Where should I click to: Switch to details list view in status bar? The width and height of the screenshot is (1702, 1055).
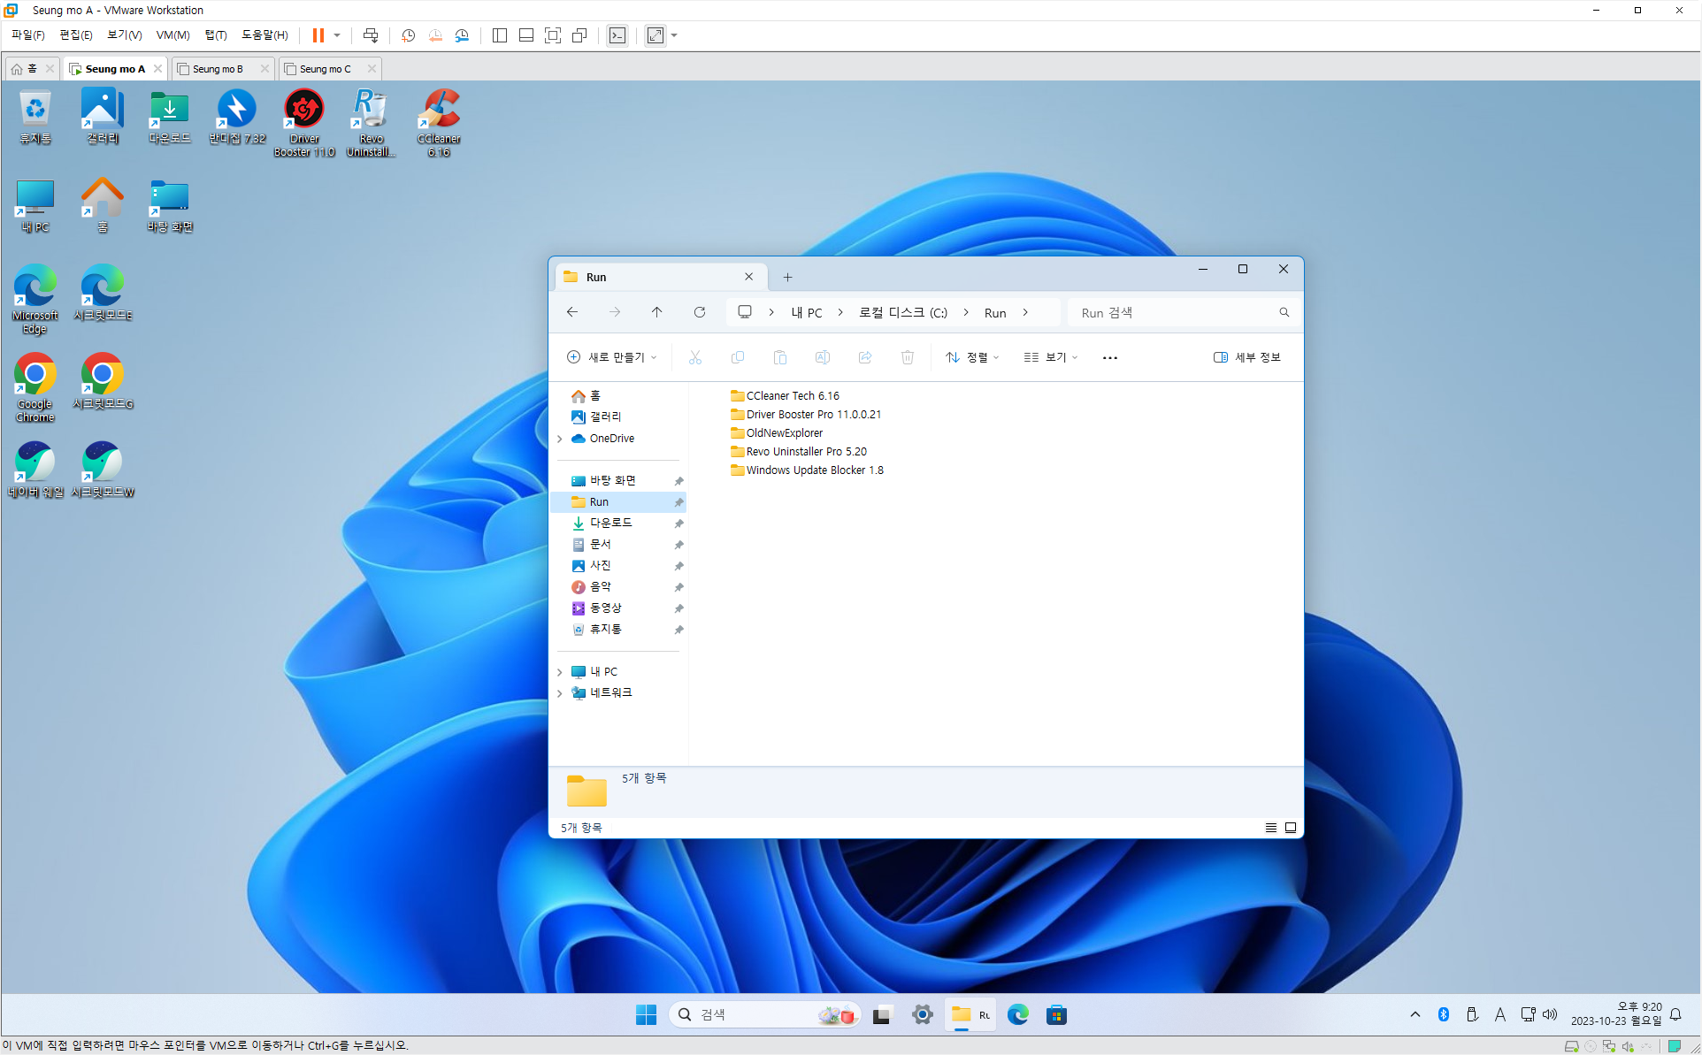tap(1270, 828)
